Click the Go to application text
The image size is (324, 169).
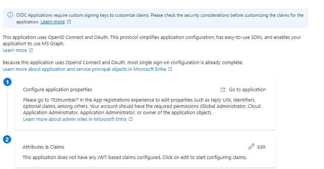tap(247, 90)
